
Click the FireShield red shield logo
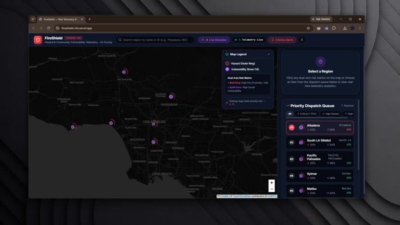coord(38,40)
